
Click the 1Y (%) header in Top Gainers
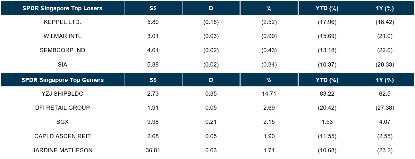(x=385, y=80)
